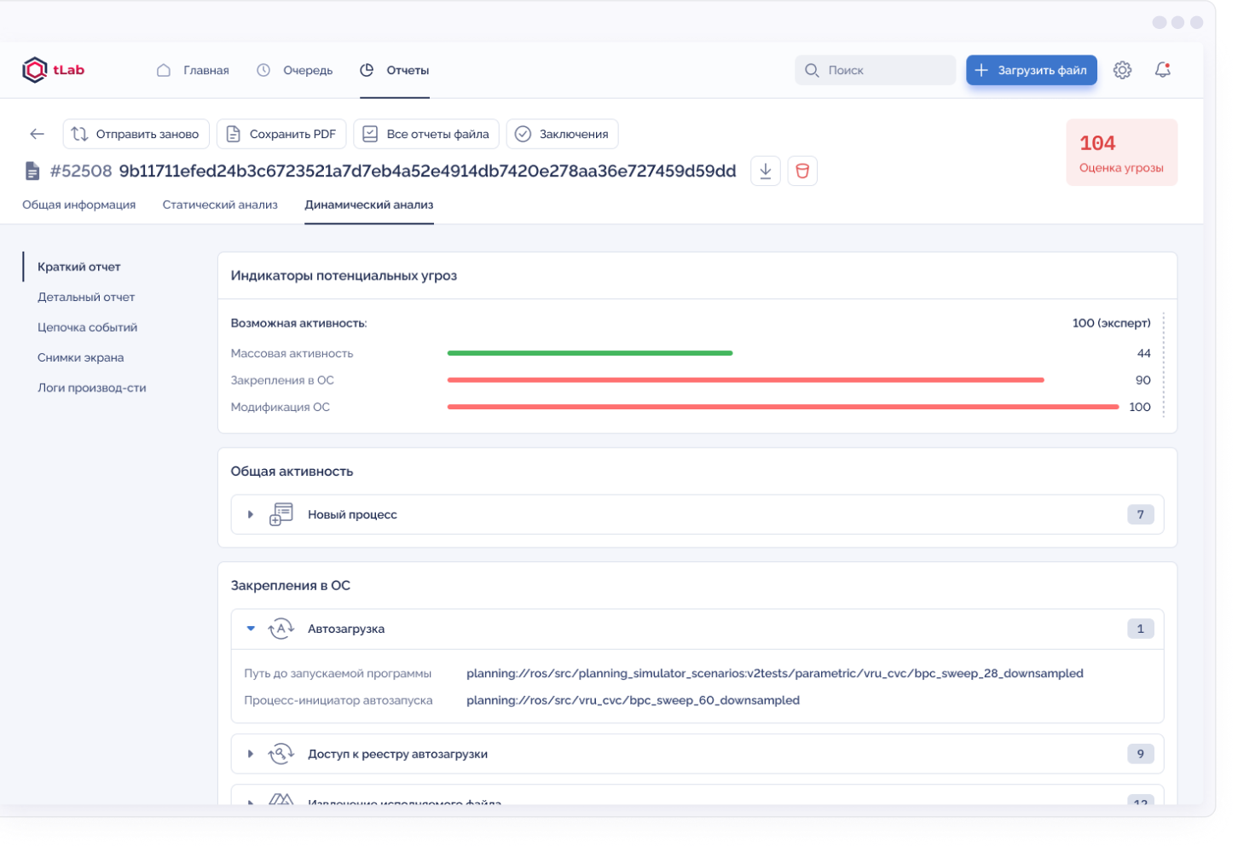This screenshot has width=1238, height=852.
Task: Click the red delete report icon
Action: point(802,171)
